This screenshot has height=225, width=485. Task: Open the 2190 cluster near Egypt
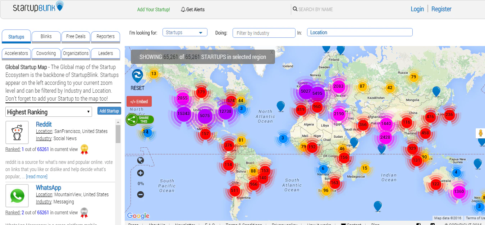click(339, 114)
